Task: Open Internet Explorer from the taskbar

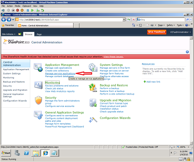Action: (45, 153)
